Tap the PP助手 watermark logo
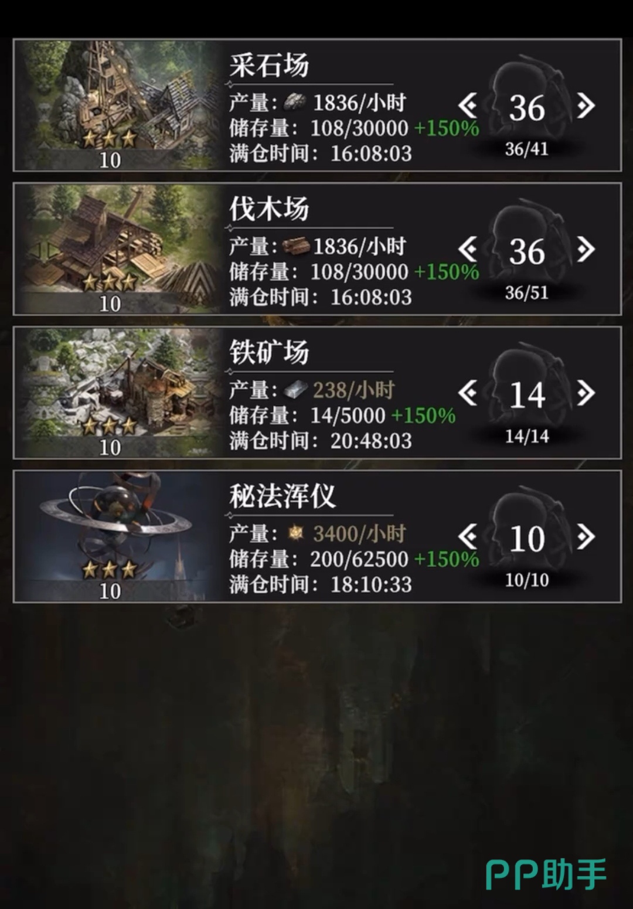Viewport: 633px width, 909px height. point(546,874)
